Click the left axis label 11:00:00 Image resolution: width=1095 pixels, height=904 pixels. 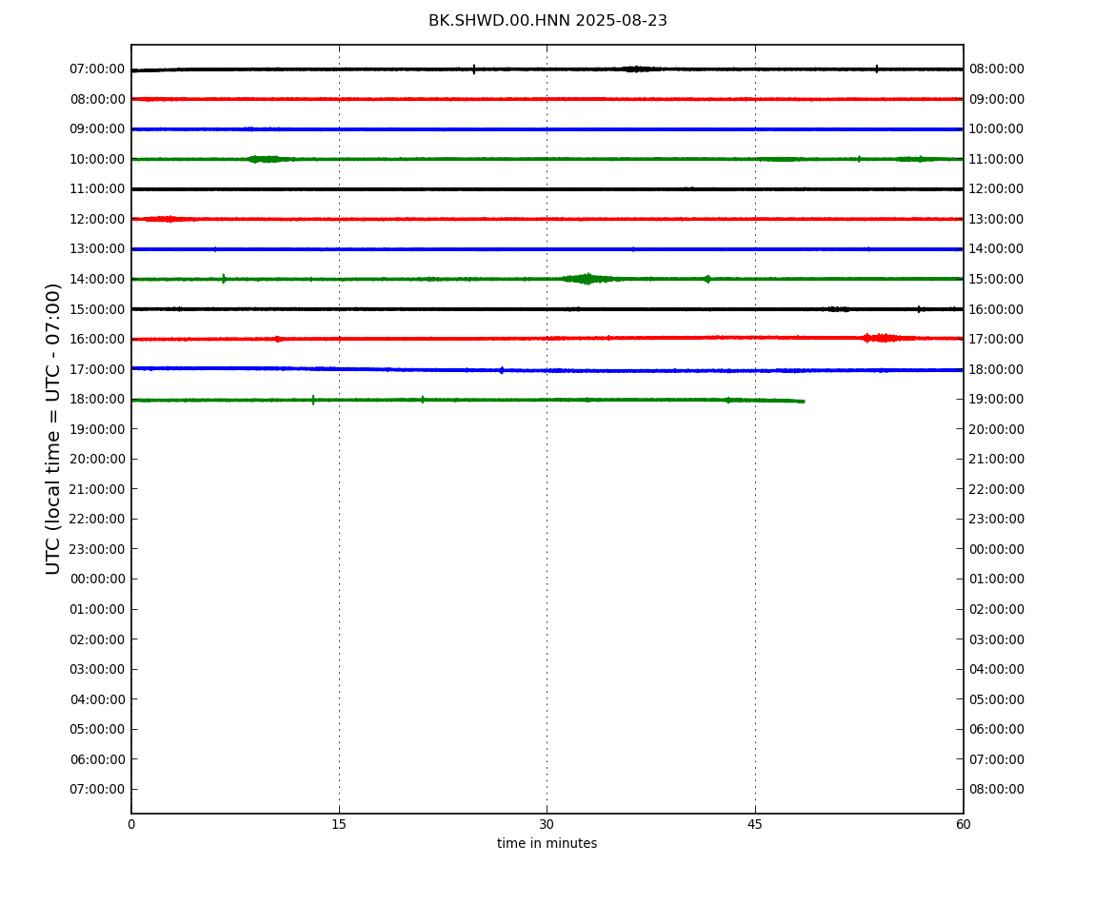(x=98, y=189)
